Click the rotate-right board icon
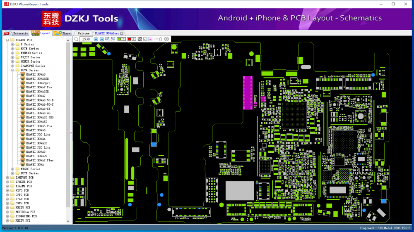This screenshot has height=232, width=414. tap(107, 39)
